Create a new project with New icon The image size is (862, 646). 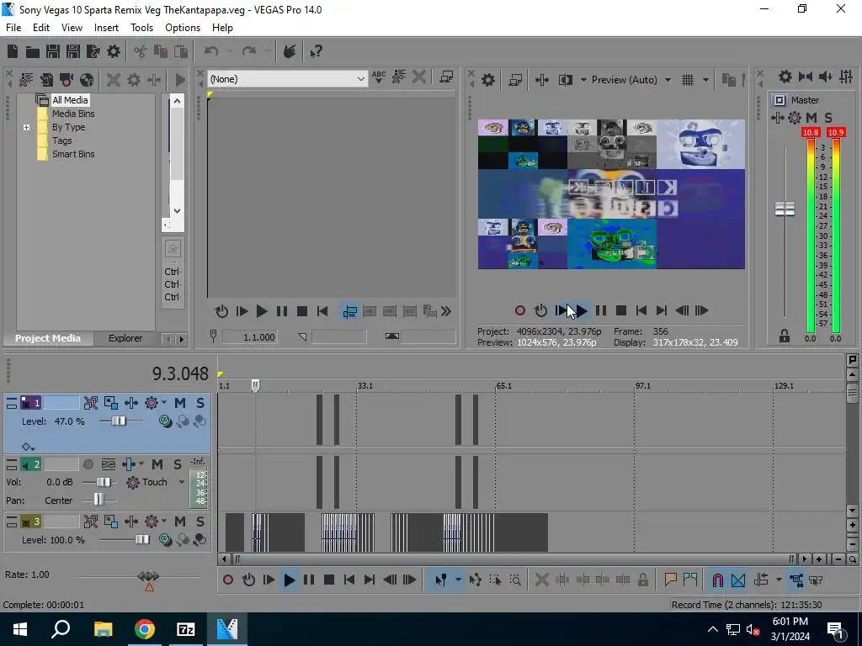pos(13,51)
